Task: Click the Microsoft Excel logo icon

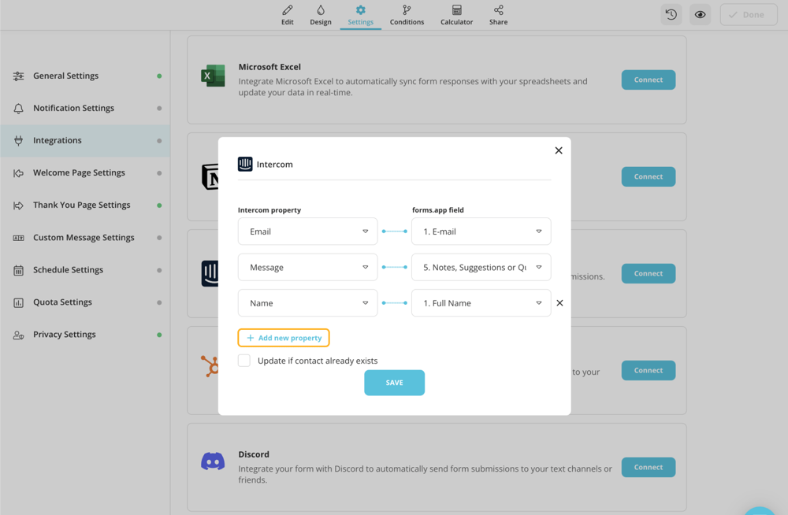Action: tap(213, 76)
